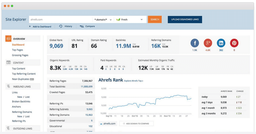Select Dashboard in the sidebar
The width and height of the screenshot is (256, 134).
pos(18,45)
